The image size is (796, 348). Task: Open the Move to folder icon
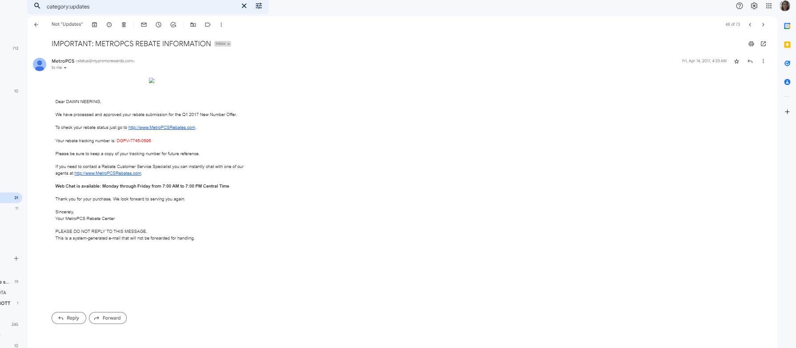193,25
